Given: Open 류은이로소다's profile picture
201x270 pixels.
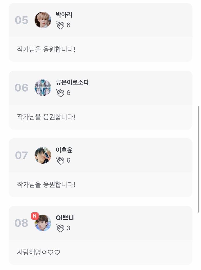Looking at the screenshot, I should [x=43, y=88].
